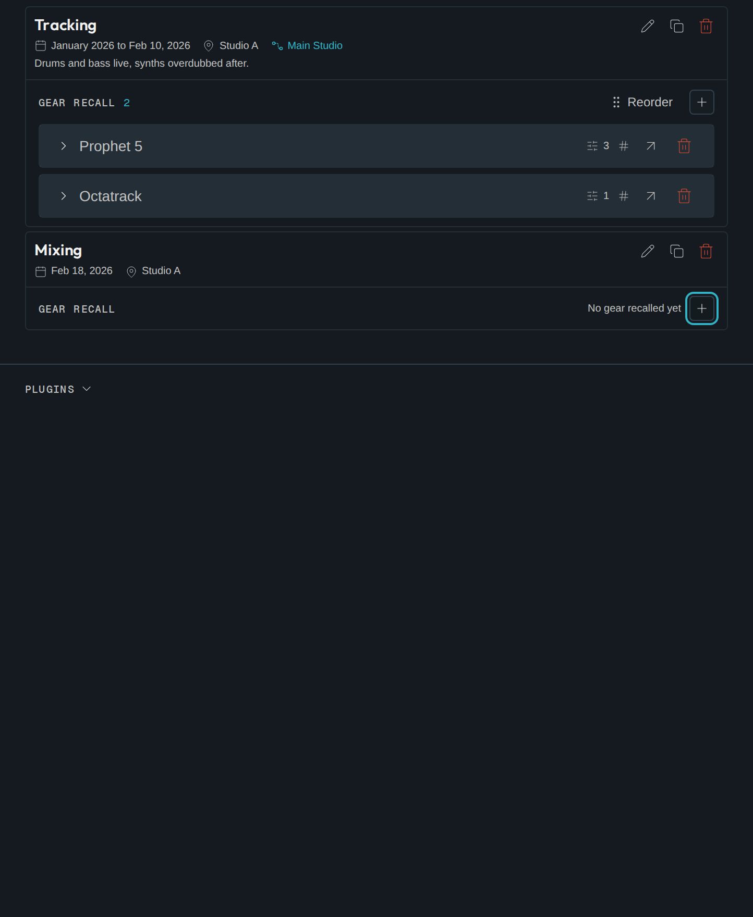Expand the Prophet 5 row
This screenshot has height=917, width=753.
[x=64, y=146]
